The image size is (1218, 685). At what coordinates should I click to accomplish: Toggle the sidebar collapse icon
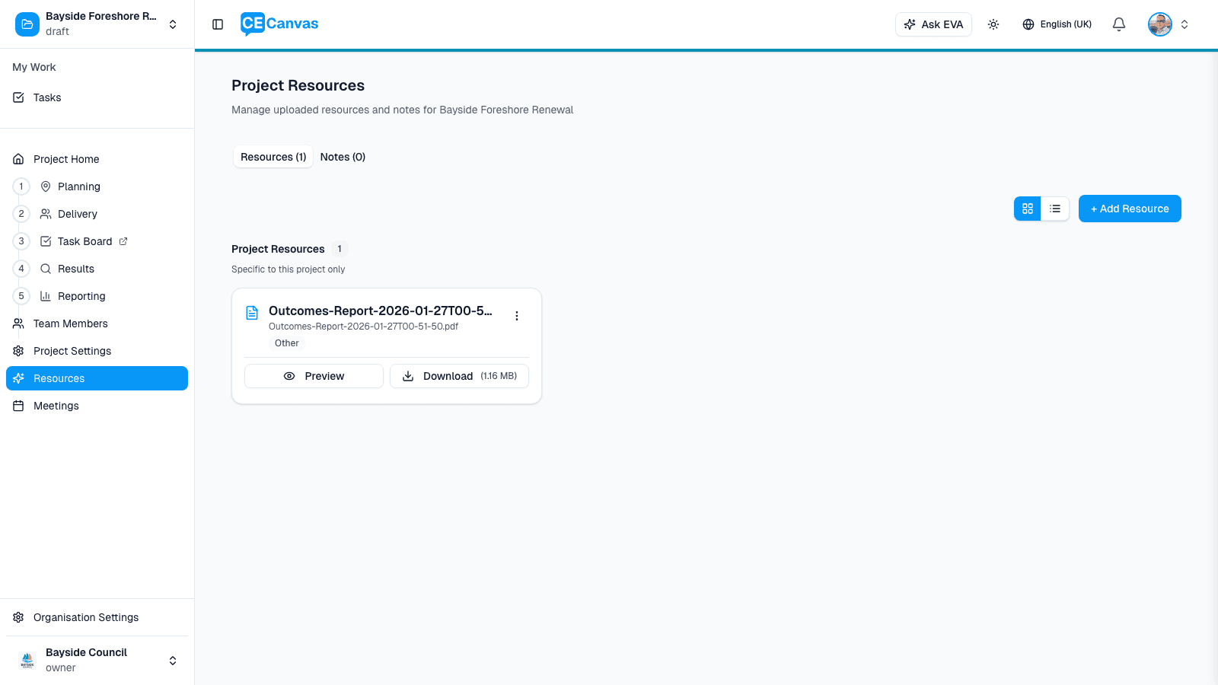[x=217, y=24]
